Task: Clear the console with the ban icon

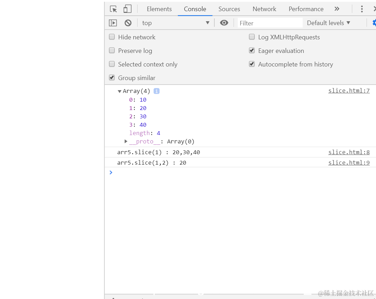Action: tap(128, 23)
